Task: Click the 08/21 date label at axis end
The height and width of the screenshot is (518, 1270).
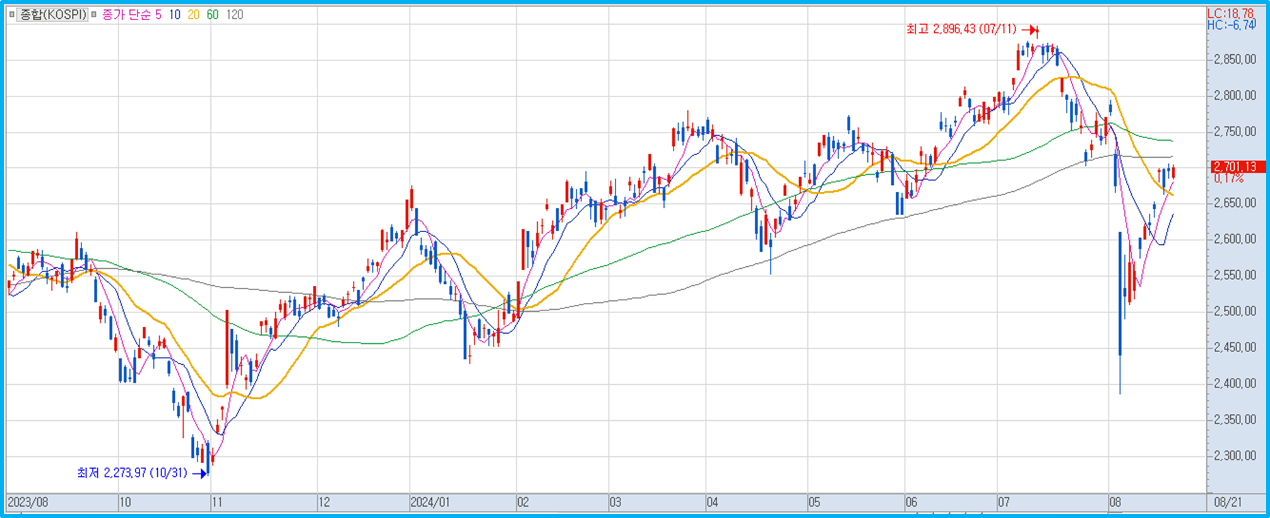Action: click(x=1228, y=503)
